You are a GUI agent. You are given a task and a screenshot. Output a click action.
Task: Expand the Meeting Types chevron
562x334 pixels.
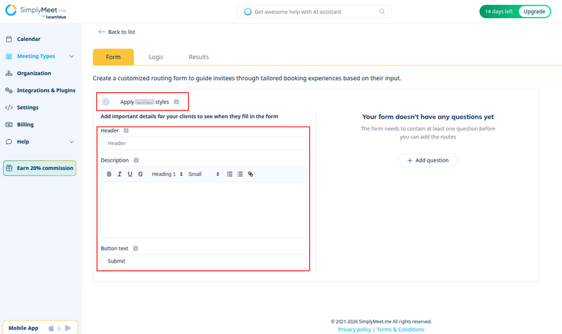pyautogui.click(x=72, y=56)
